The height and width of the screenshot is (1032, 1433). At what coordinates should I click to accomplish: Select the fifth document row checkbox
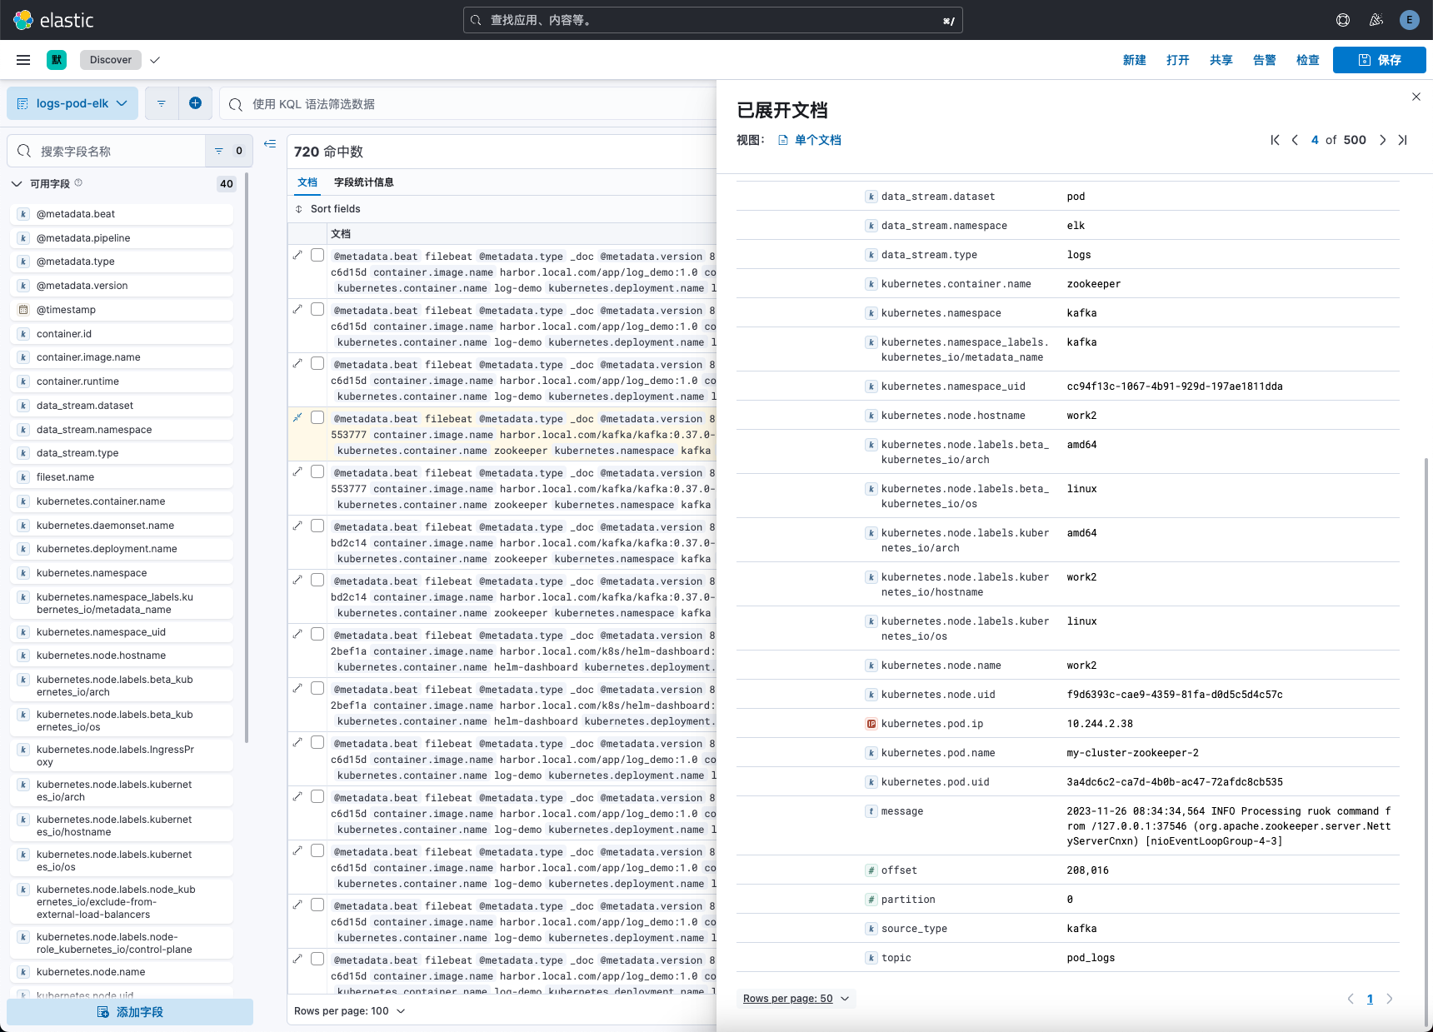tap(317, 471)
